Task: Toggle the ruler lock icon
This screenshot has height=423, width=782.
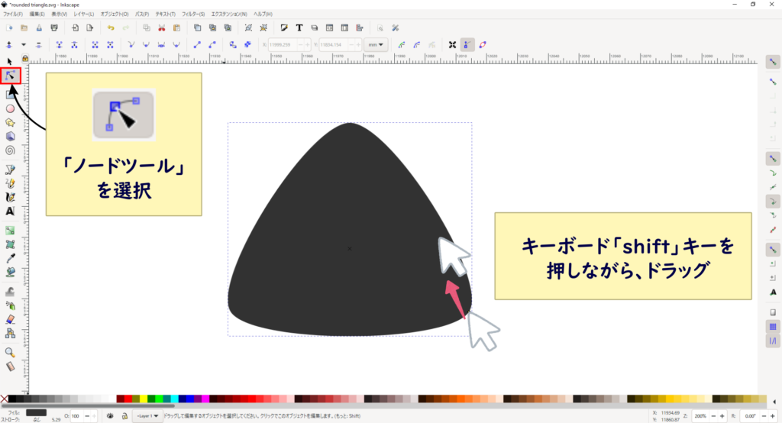Action: (x=25, y=58)
